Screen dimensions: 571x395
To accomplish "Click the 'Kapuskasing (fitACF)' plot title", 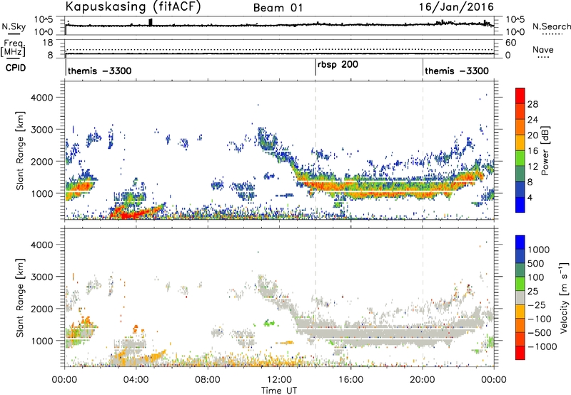I will coord(133,7).
